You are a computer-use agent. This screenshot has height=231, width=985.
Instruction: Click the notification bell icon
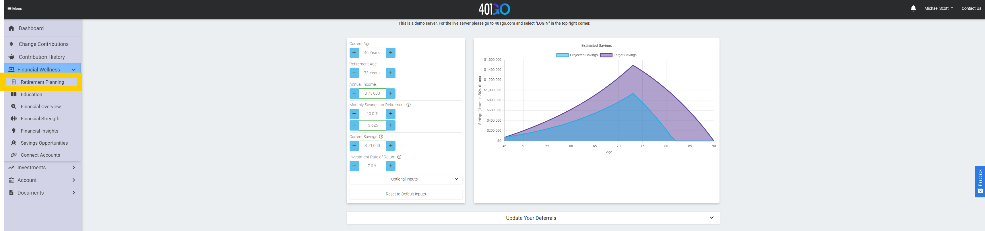913,8
